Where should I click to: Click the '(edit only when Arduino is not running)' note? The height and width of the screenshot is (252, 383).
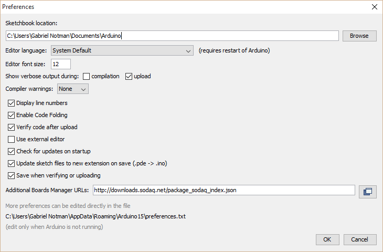click(54, 227)
